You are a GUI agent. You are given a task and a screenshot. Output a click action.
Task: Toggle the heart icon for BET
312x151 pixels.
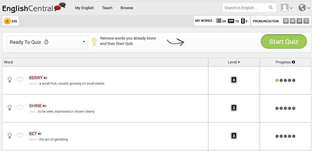(20, 135)
